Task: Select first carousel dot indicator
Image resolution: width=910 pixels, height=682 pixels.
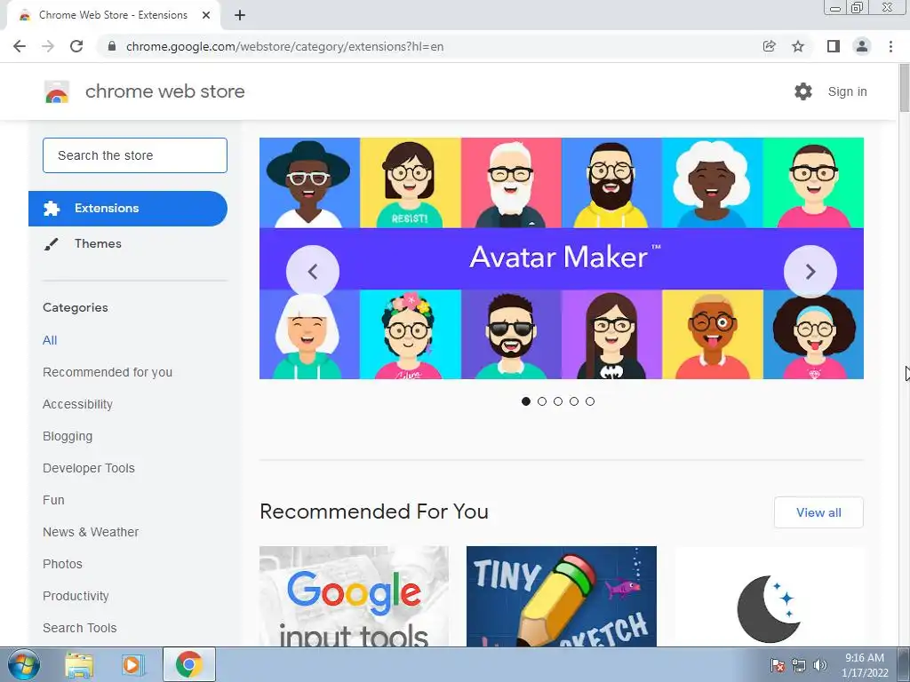Action: click(526, 401)
